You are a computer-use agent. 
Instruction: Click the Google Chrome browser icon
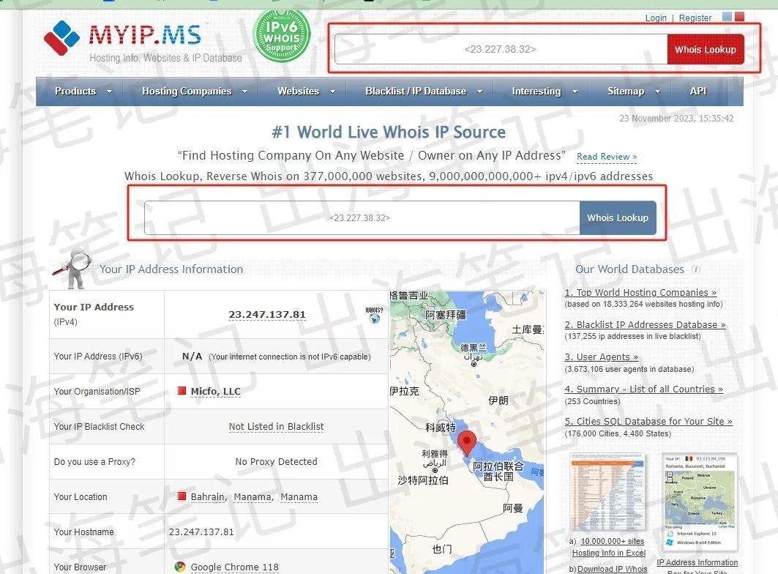click(180, 567)
